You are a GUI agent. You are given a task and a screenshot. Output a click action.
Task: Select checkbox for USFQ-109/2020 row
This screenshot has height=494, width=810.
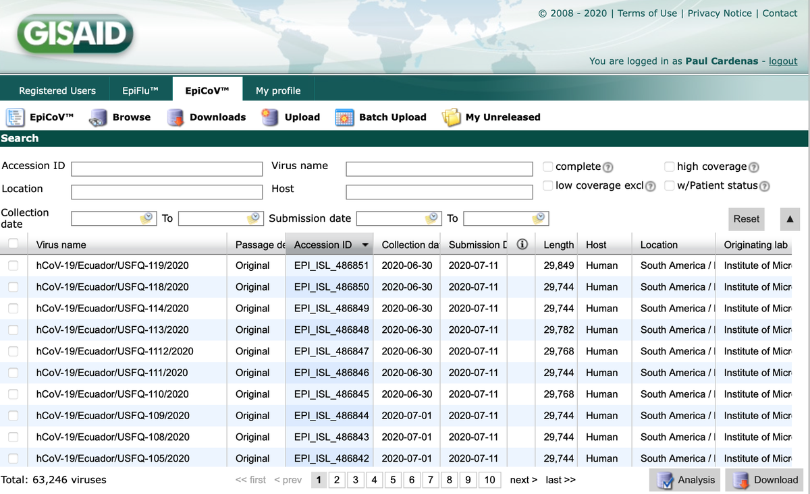click(13, 416)
